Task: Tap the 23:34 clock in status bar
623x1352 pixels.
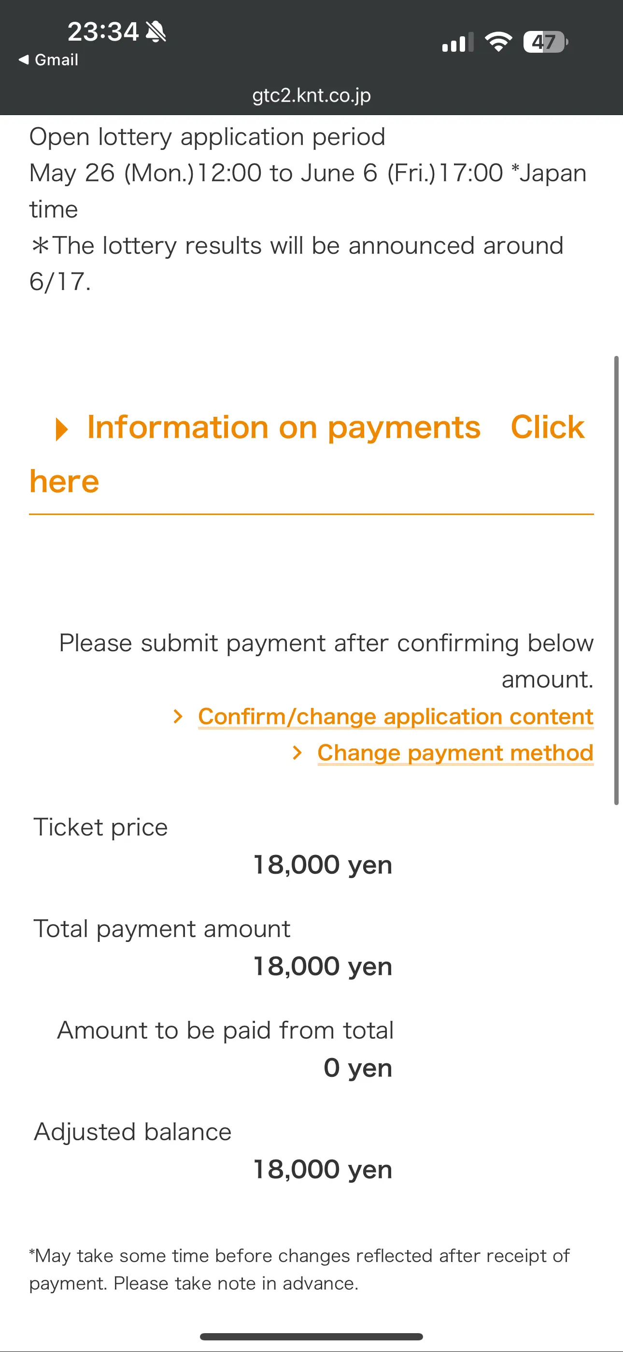Action: tap(103, 31)
